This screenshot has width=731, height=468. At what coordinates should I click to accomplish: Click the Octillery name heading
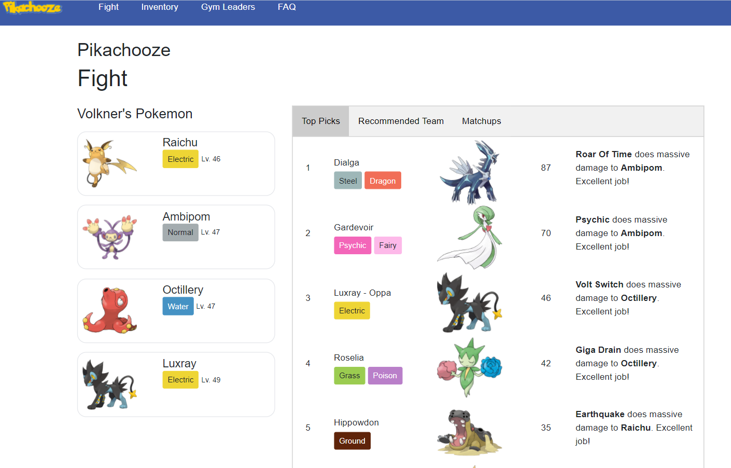pyautogui.click(x=183, y=290)
